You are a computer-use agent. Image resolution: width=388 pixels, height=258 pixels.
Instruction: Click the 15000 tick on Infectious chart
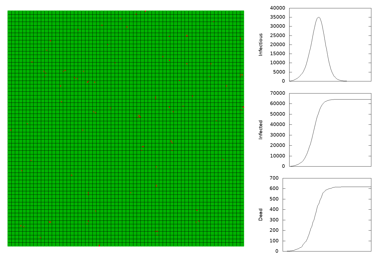click(277, 54)
